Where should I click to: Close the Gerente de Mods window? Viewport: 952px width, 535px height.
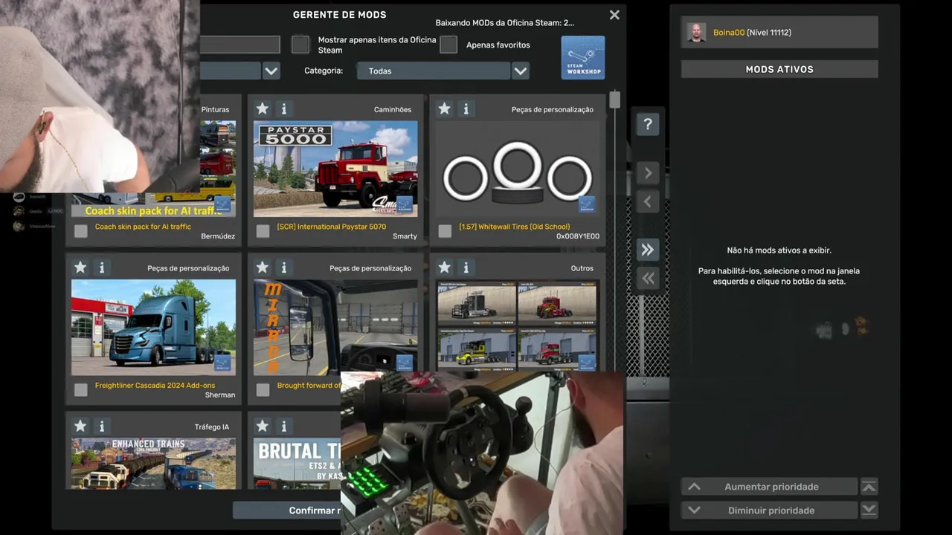[614, 15]
